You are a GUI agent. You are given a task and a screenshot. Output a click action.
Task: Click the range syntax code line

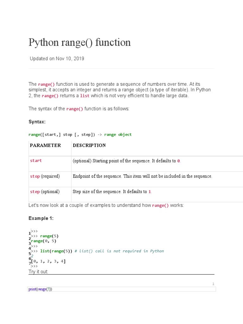click(x=80, y=134)
